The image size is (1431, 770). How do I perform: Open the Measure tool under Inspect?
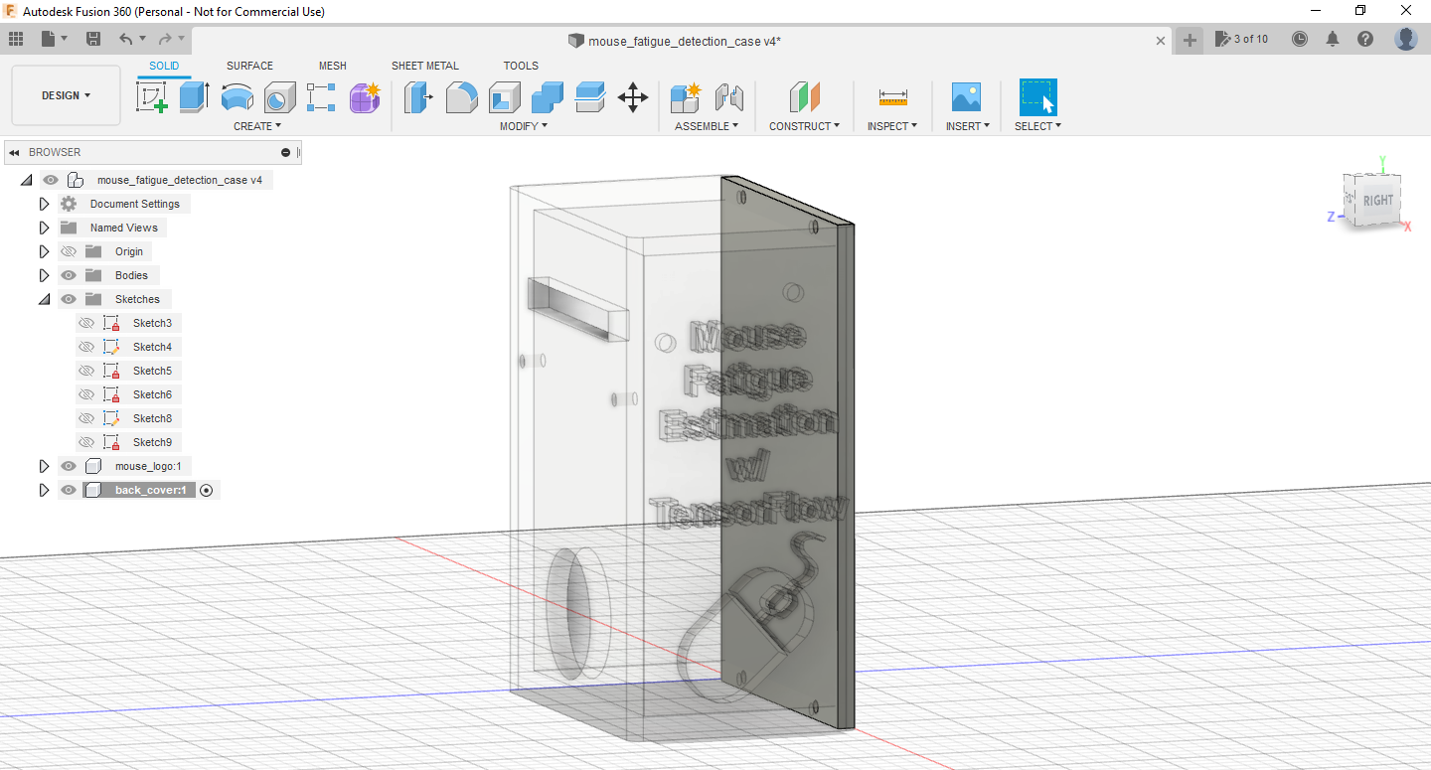tap(891, 97)
